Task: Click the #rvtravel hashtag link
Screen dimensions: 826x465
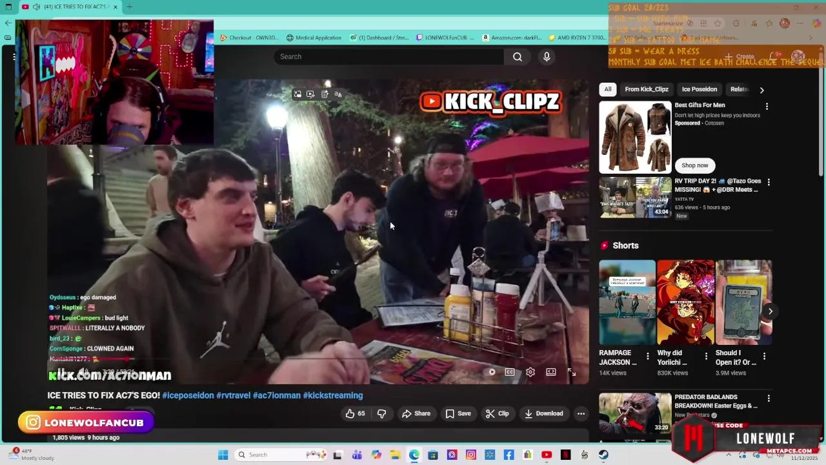Action: coord(234,395)
